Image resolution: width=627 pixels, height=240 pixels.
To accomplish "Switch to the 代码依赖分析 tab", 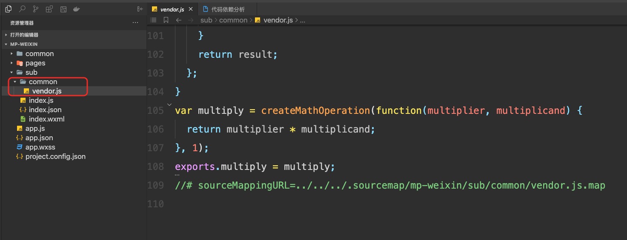I will click(228, 9).
